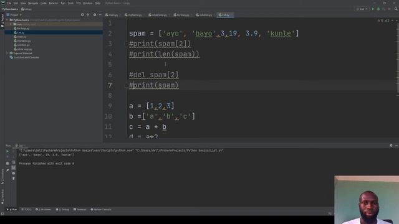The width and height of the screenshot is (399, 224).
Task: Toggle the Python Console tool window
Action: tap(101, 210)
